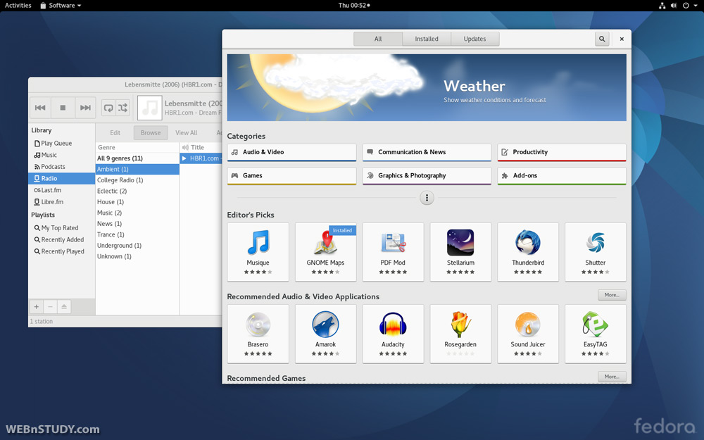Open the power icon in top bar

tap(686, 6)
